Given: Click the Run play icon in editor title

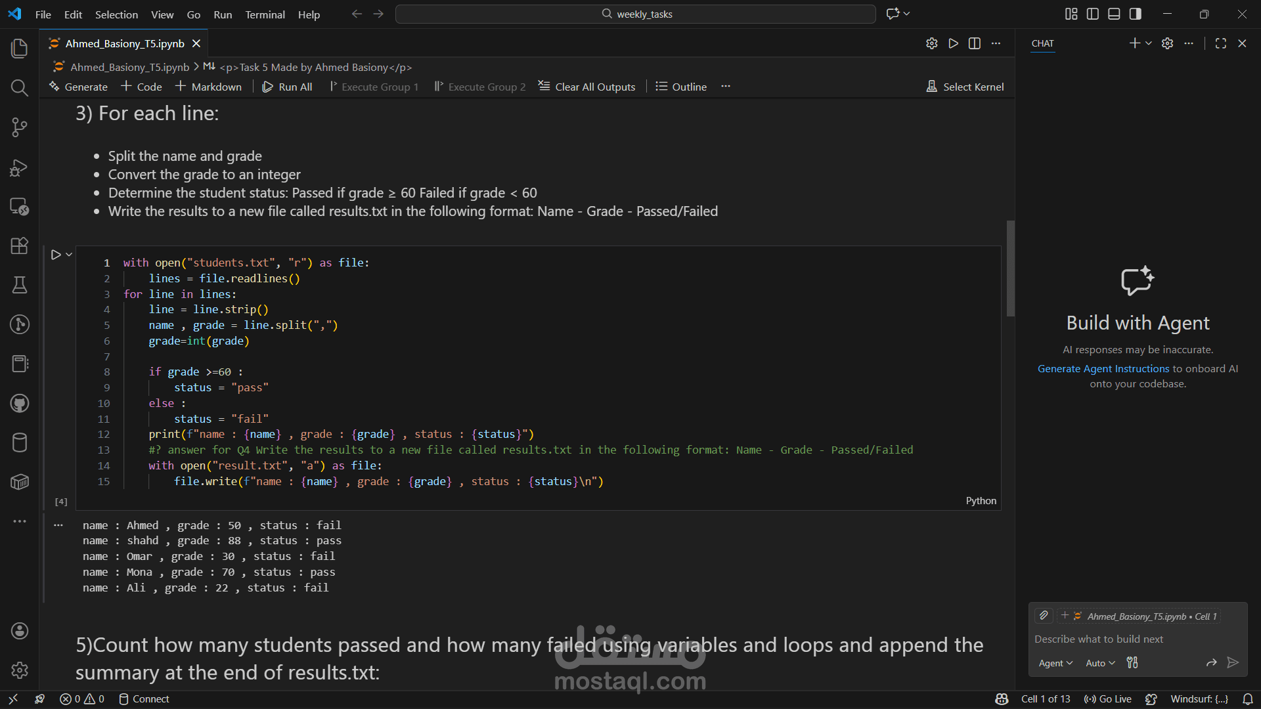Looking at the screenshot, I should tap(953, 43).
